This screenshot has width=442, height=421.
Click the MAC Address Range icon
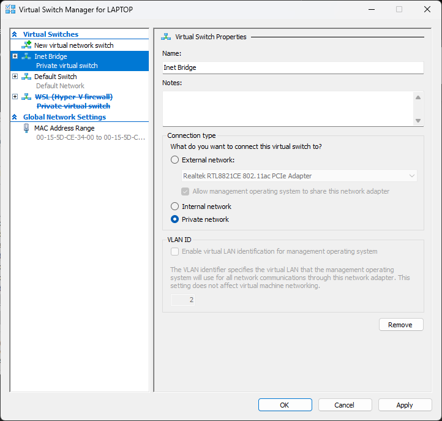pyautogui.click(x=26, y=128)
